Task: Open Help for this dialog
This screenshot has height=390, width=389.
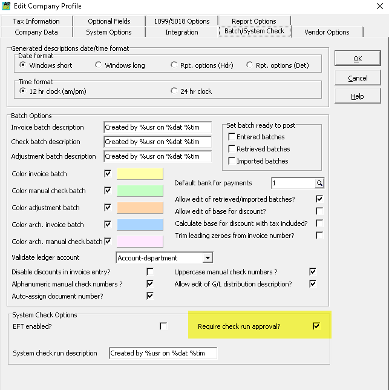Action: point(358,96)
